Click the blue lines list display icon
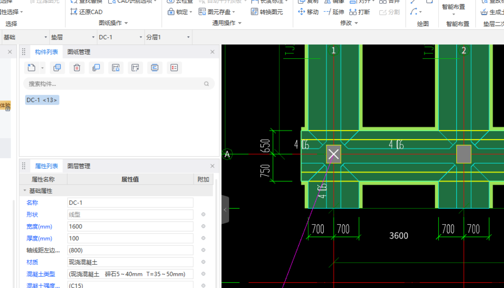The height and width of the screenshot is (288, 504). click(154, 68)
